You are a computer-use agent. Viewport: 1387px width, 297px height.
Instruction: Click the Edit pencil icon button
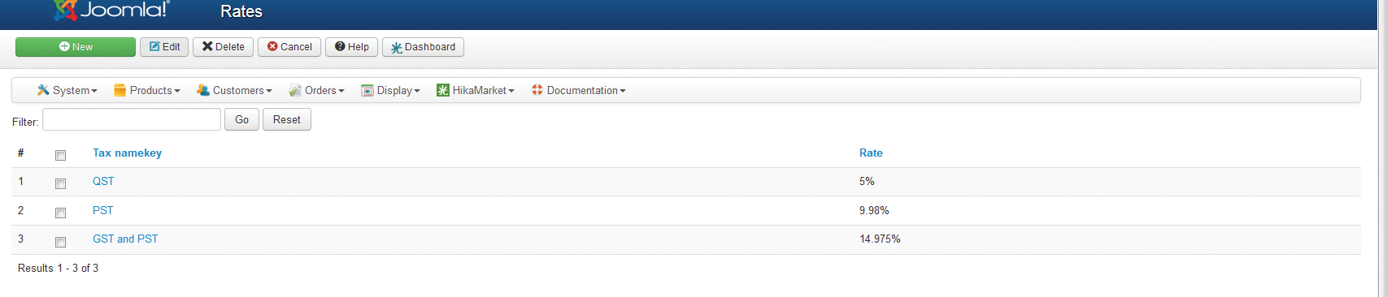click(x=164, y=47)
